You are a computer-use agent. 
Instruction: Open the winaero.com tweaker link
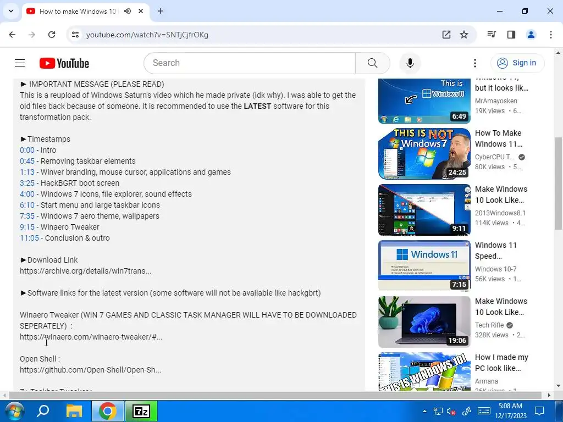point(91,337)
